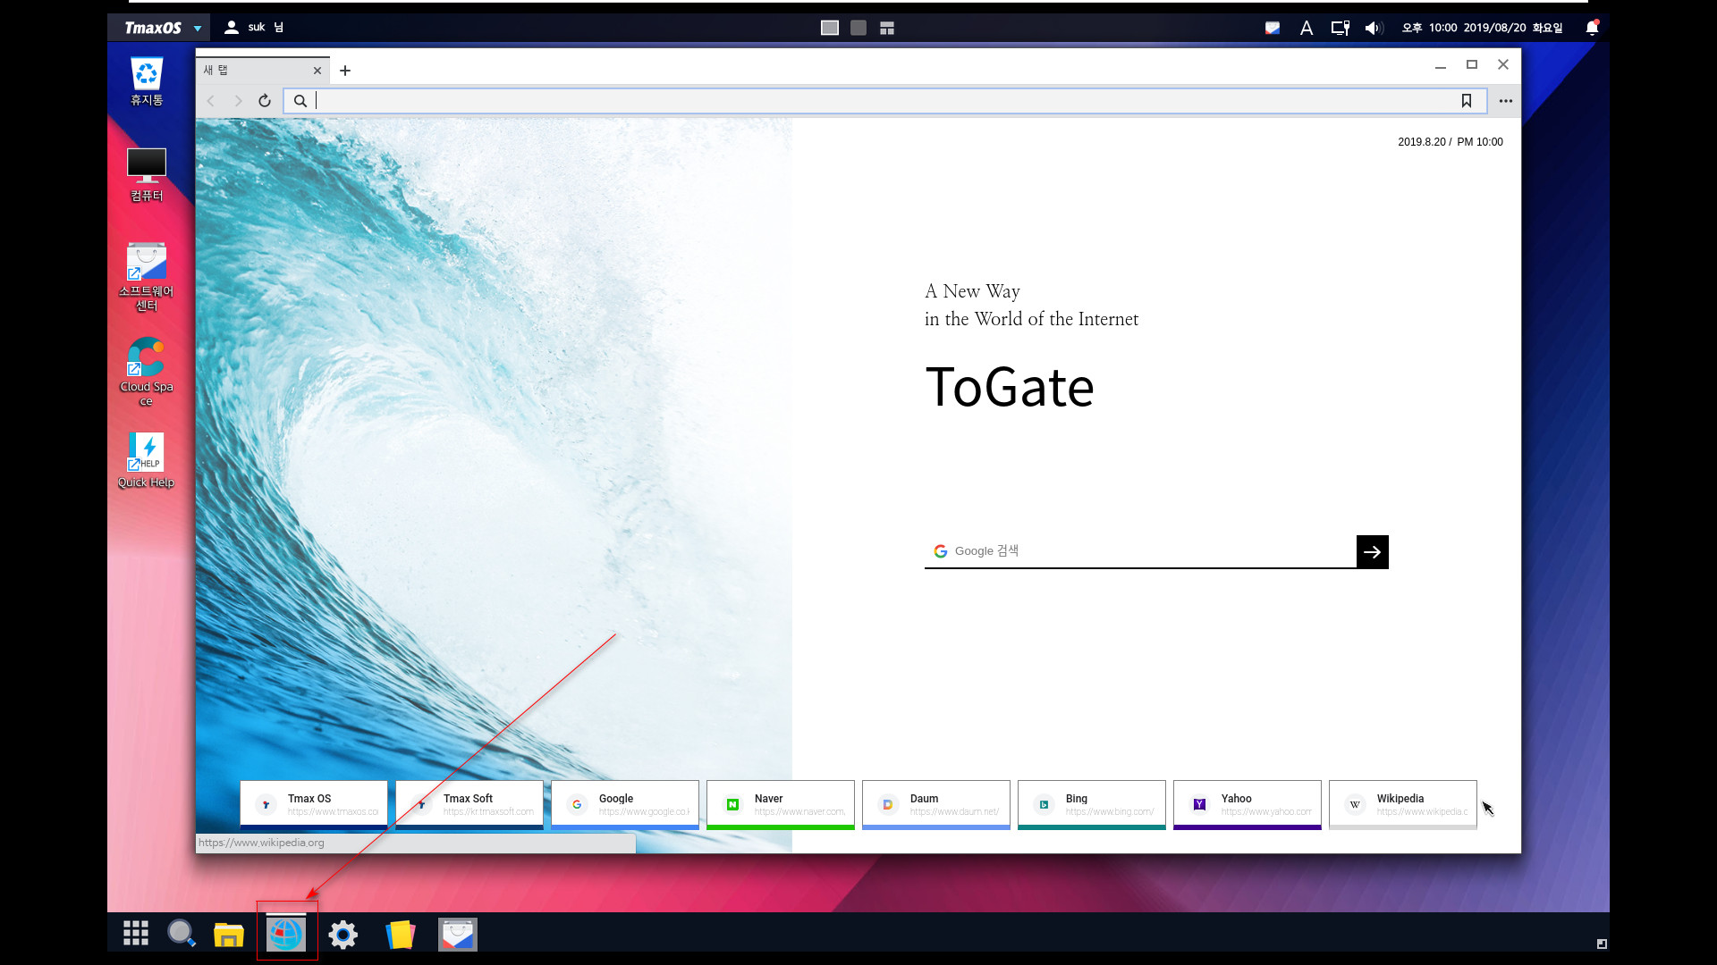The width and height of the screenshot is (1717, 965).
Task: Open the Software Center taskbar icon
Action: 458,935
